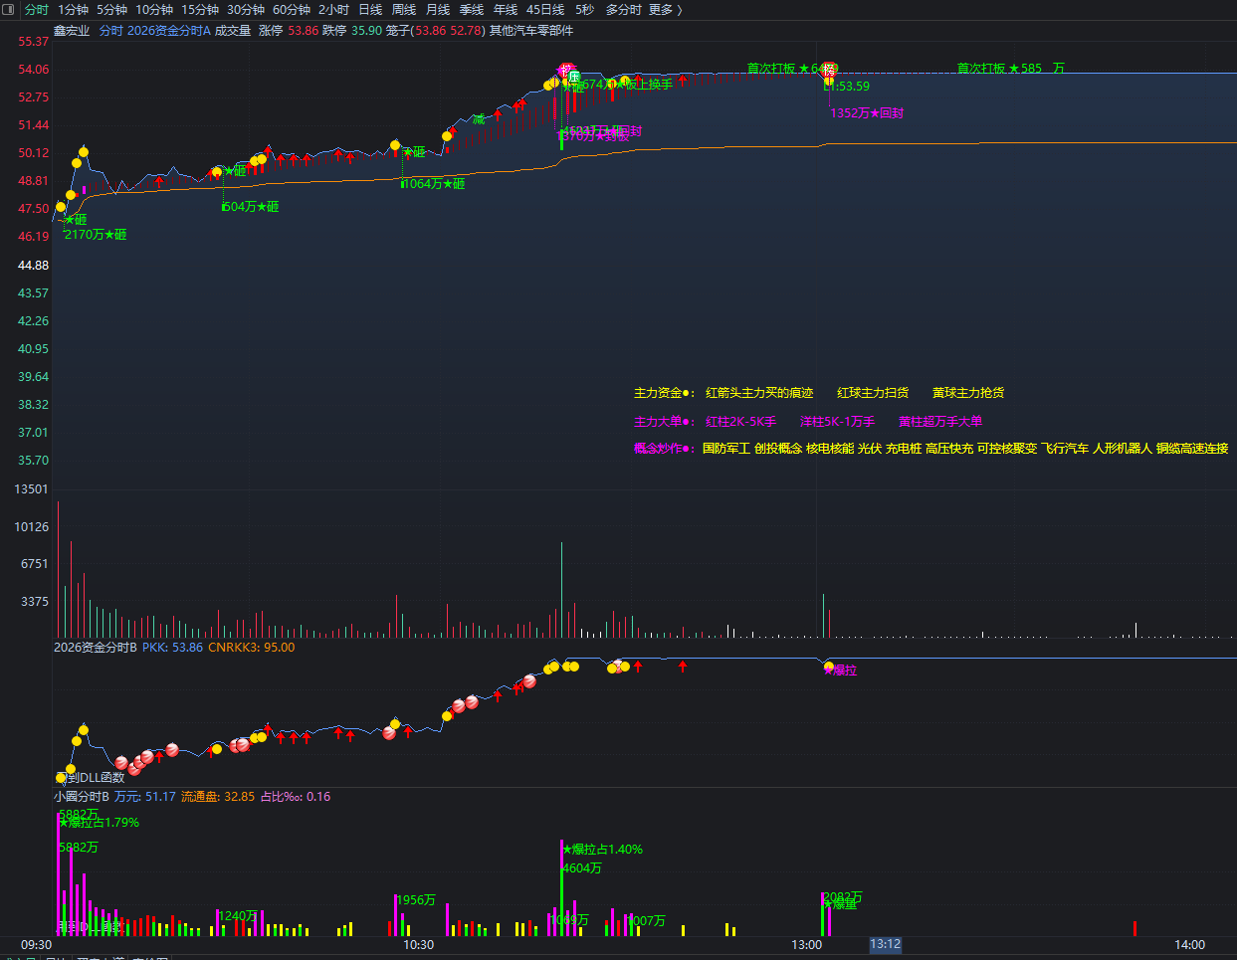The width and height of the screenshot is (1237, 960).
Task: Open the 10分钟 chart period
Action: coord(154,10)
